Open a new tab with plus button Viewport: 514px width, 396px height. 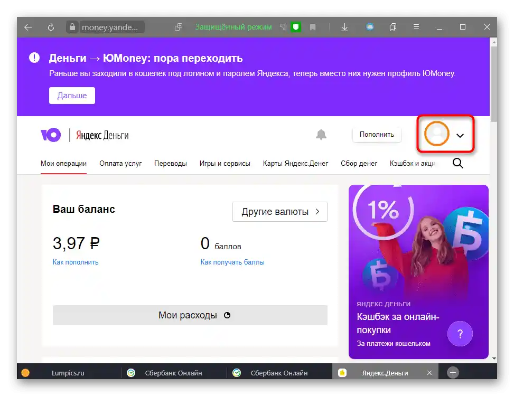453,372
